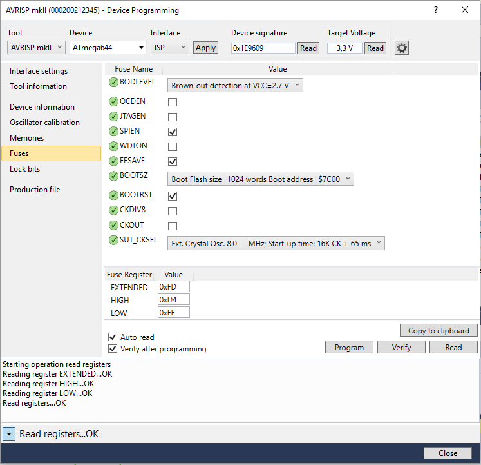The image size is (481, 465).
Task: Click the Target Voltage field 3,3 V
Action: [x=344, y=48]
